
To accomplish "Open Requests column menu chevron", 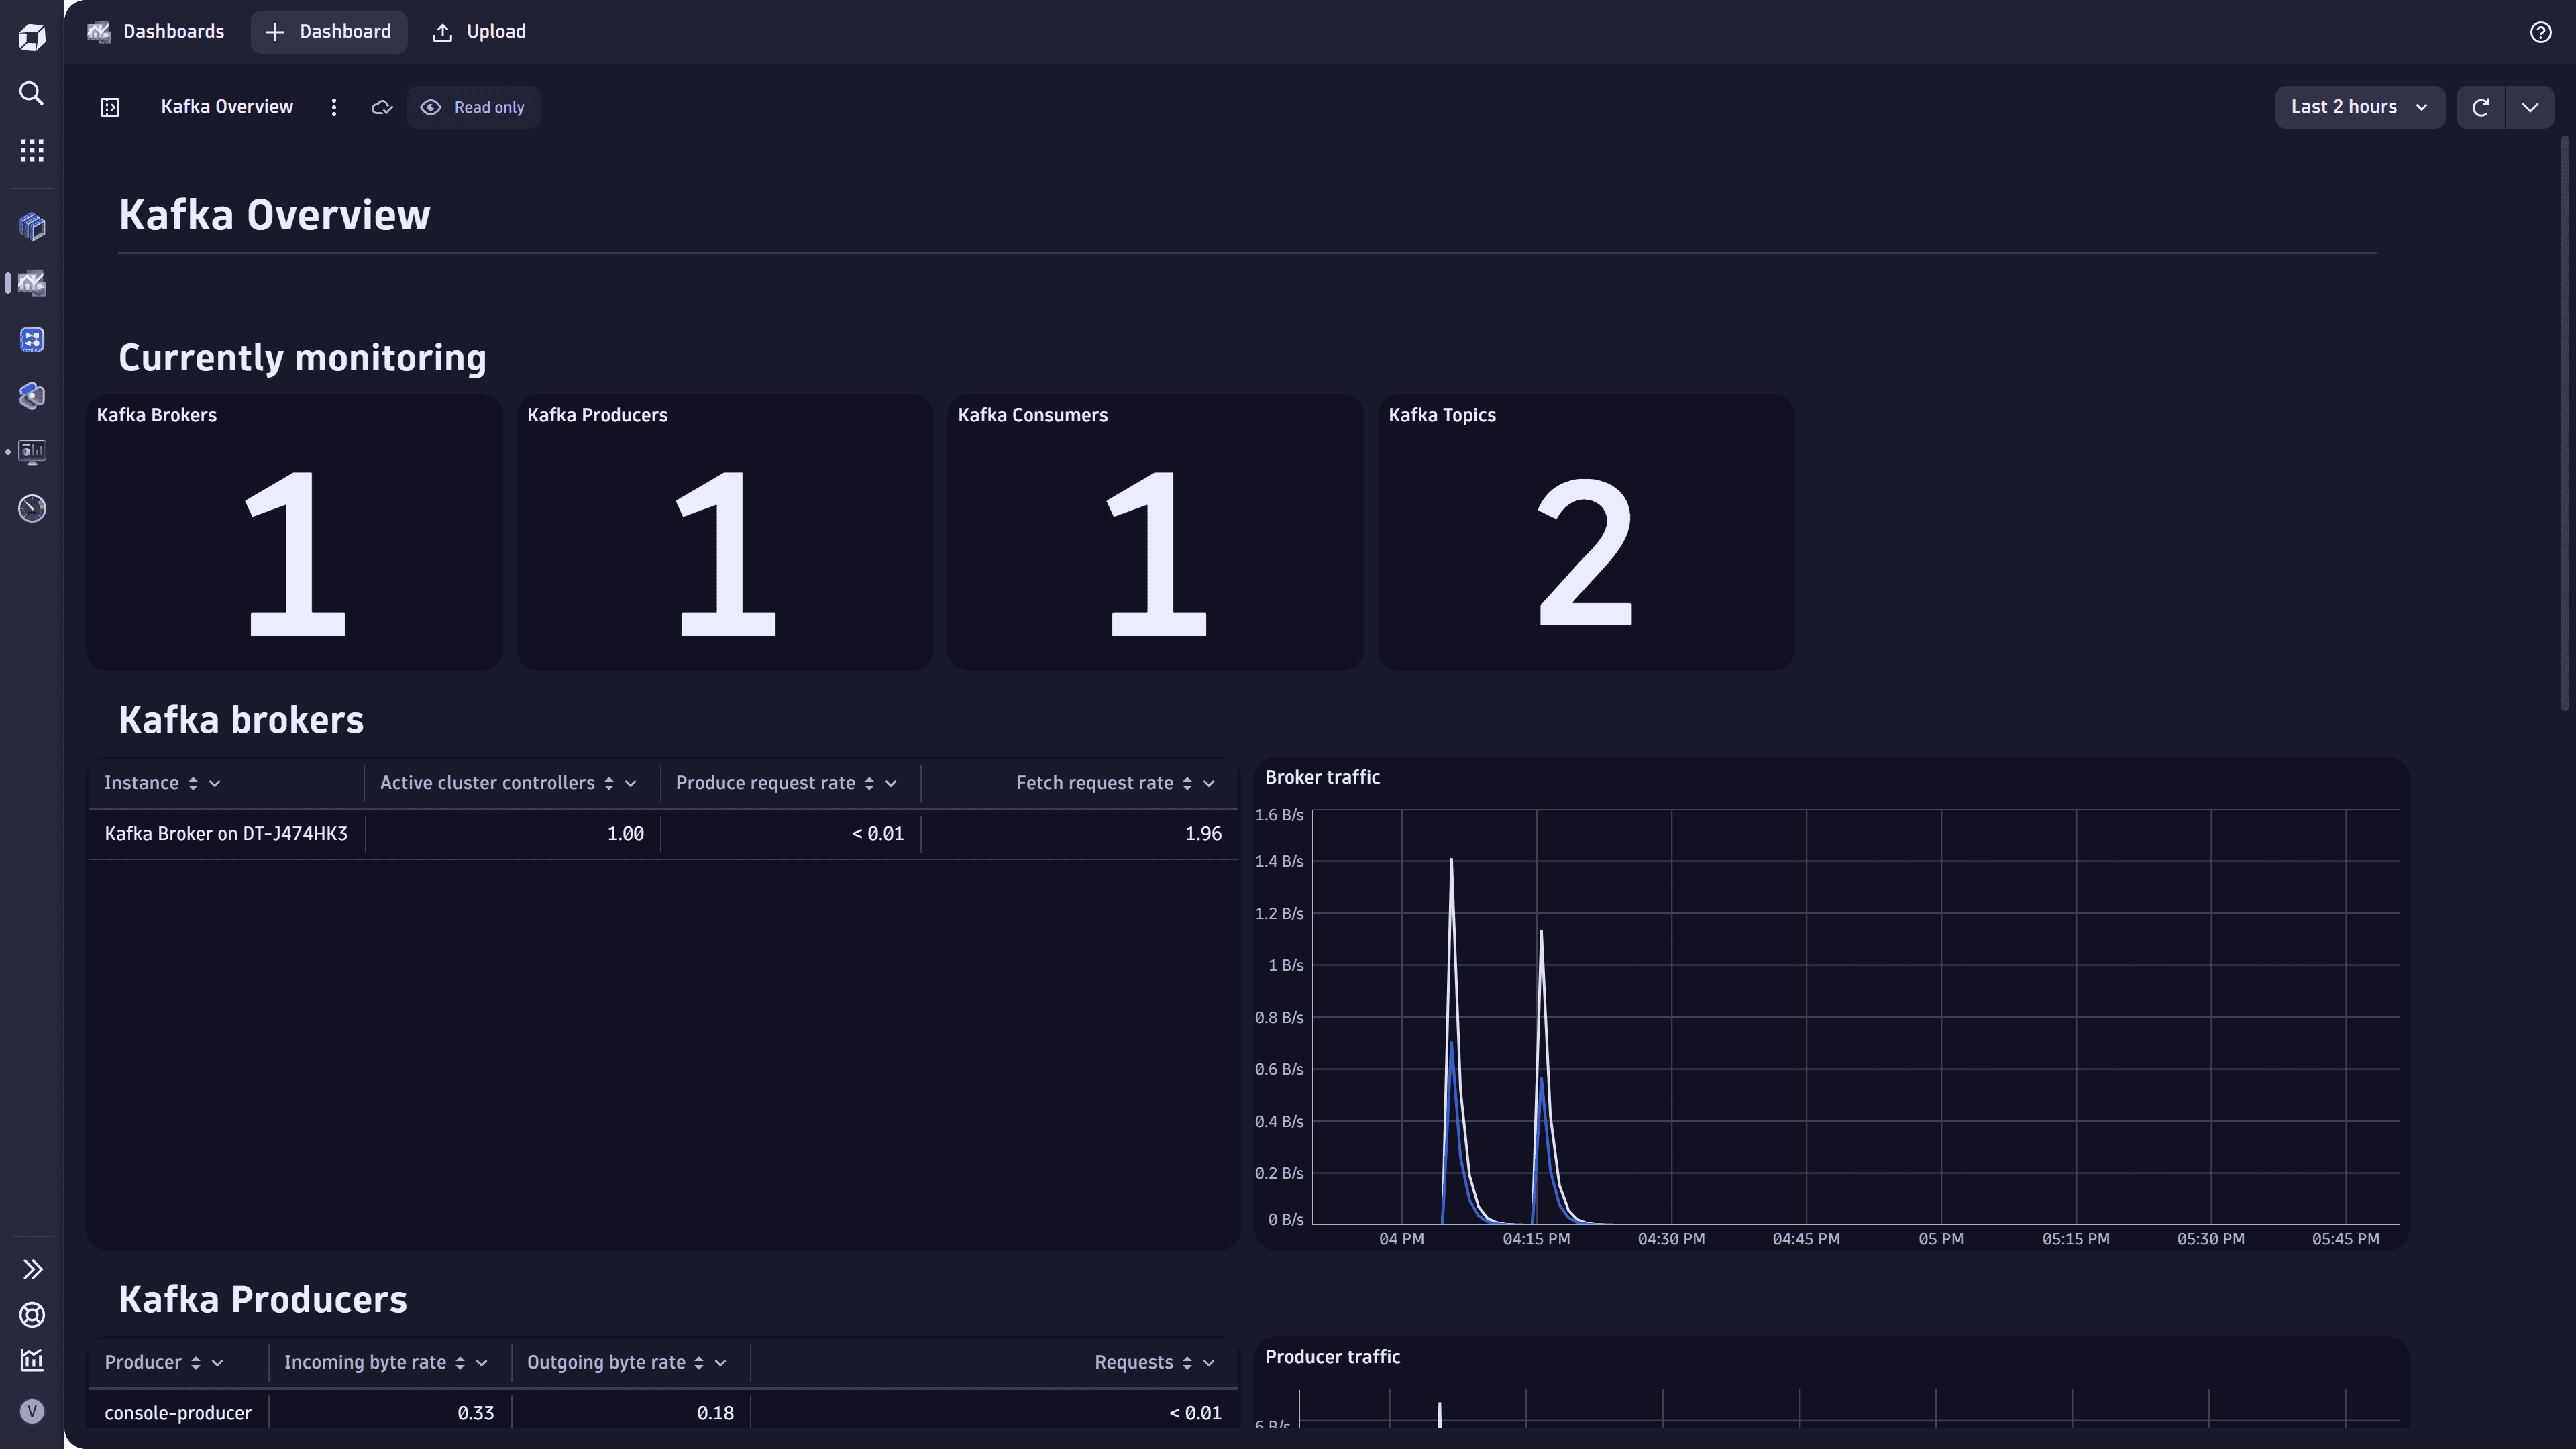I will pyautogui.click(x=1209, y=1363).
